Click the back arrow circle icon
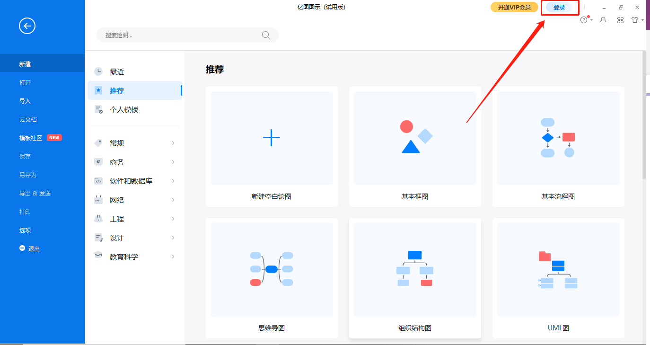 [x=27, y=26]
